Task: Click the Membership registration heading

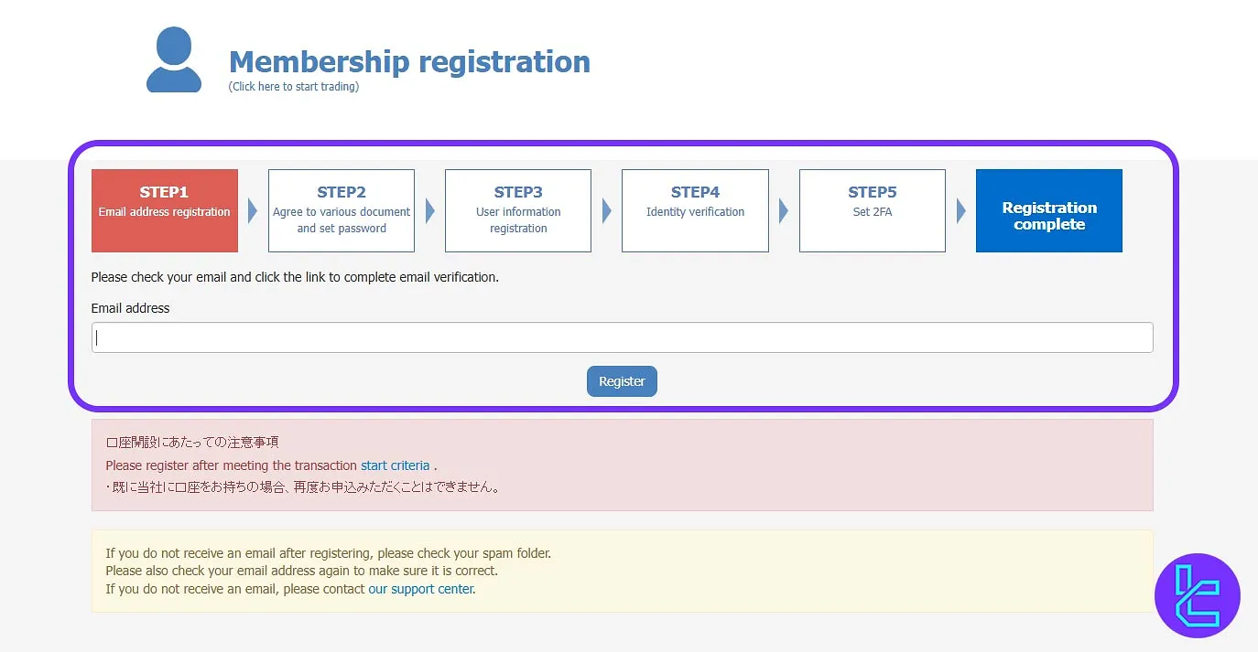Action: [409, 61]
